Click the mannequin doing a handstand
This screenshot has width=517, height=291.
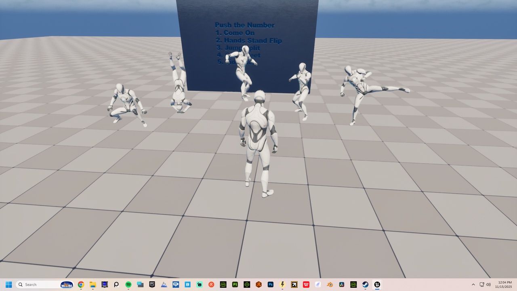coord(179,82)
